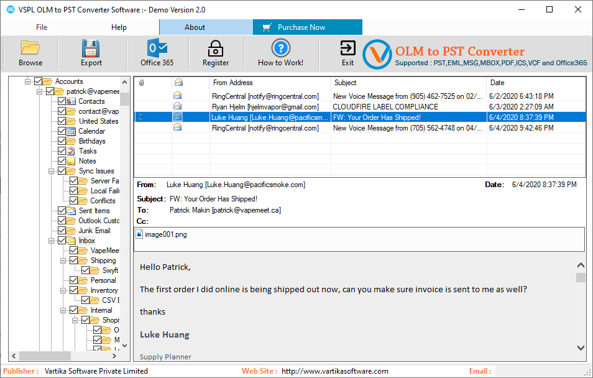Click the Calendar folder icon
The width and height of the screenshot is (593, 378).
(x=71, y=131)
